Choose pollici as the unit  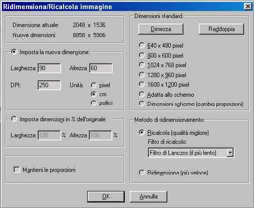click(94, 103)
